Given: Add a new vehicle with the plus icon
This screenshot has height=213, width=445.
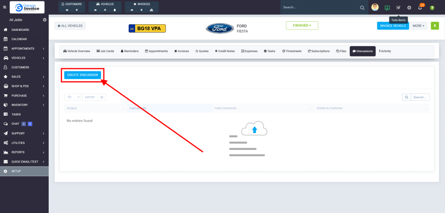Looking at the screenshot, I should 105,10.
